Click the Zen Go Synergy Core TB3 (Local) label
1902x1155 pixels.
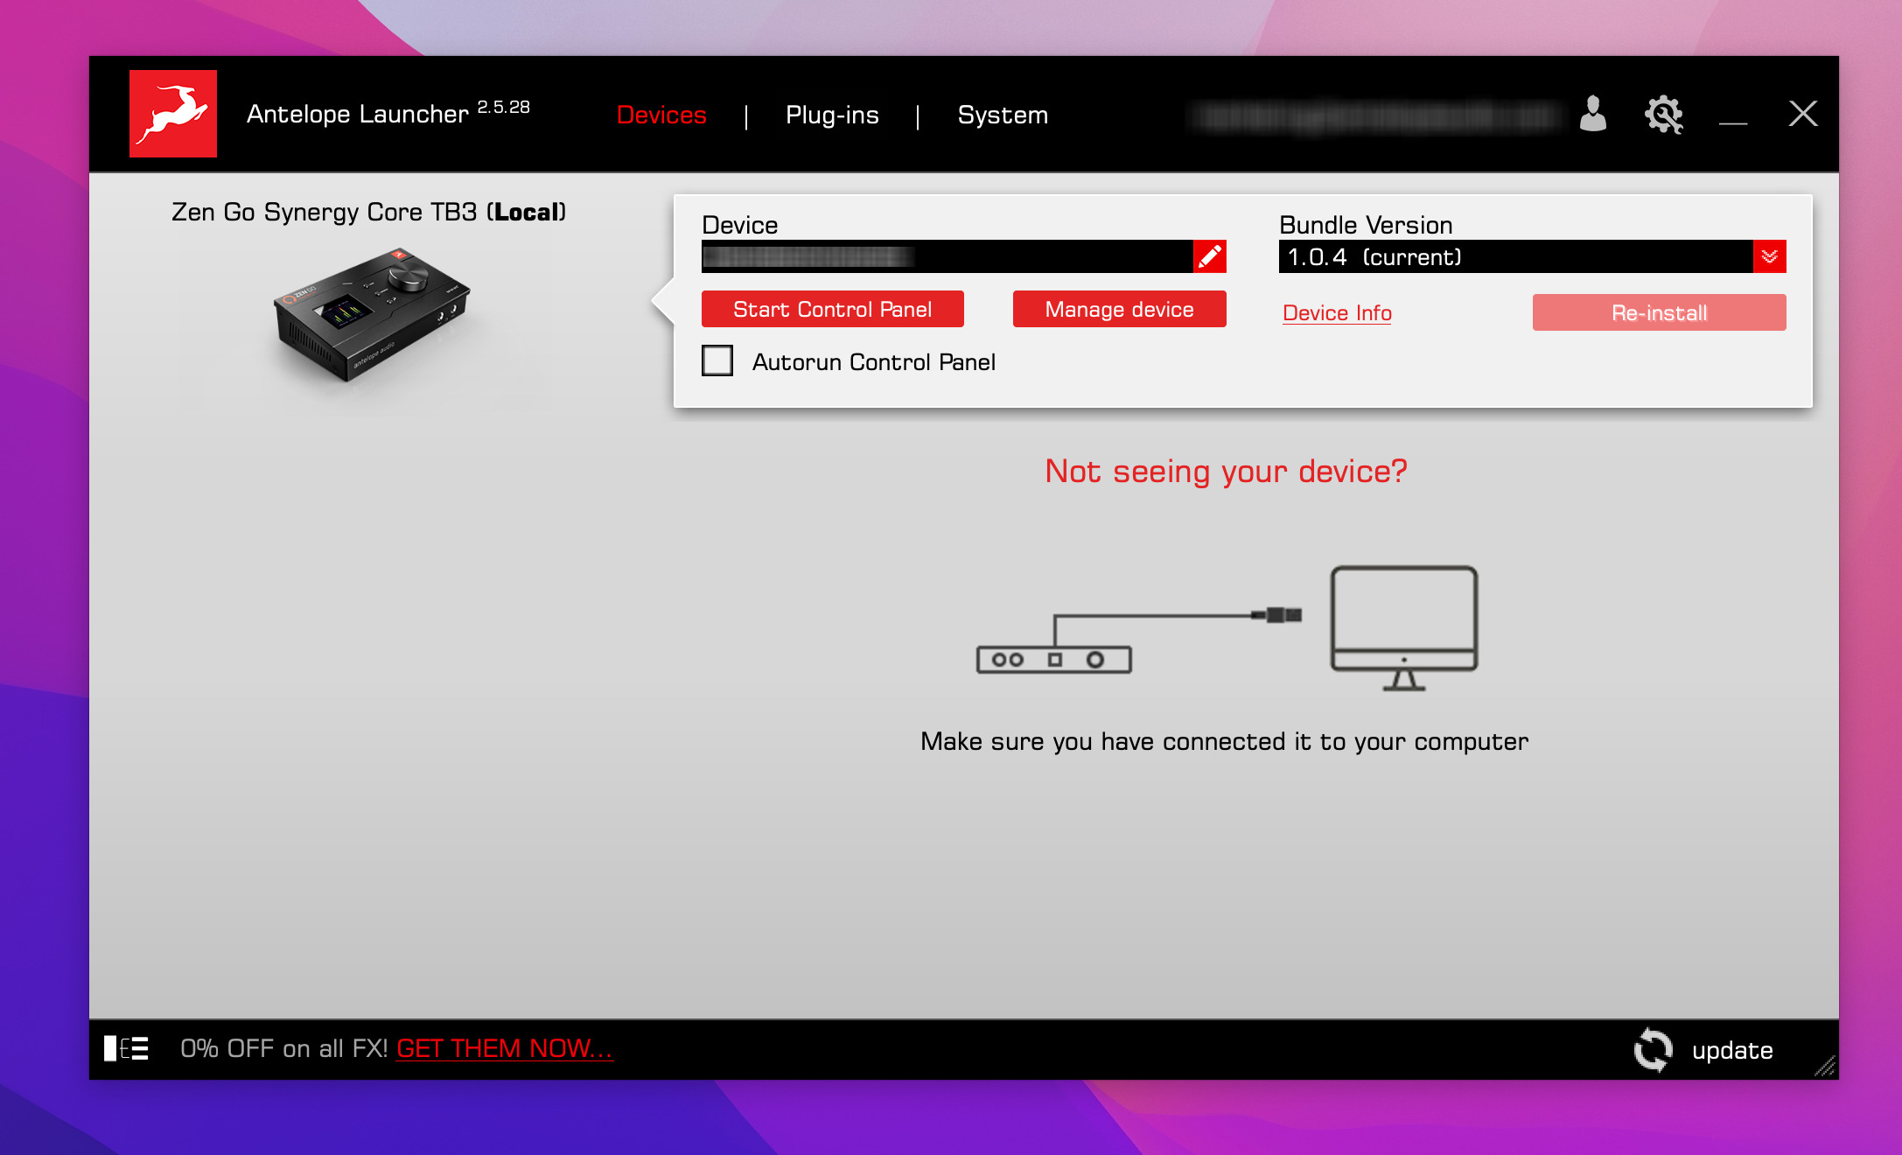click(368, 212)
